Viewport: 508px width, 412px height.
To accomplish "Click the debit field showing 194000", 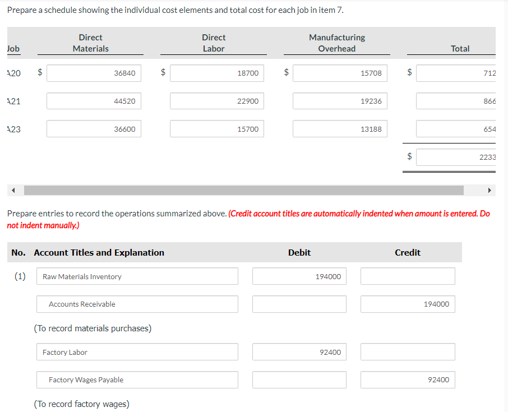I will [x=299, y=276].
